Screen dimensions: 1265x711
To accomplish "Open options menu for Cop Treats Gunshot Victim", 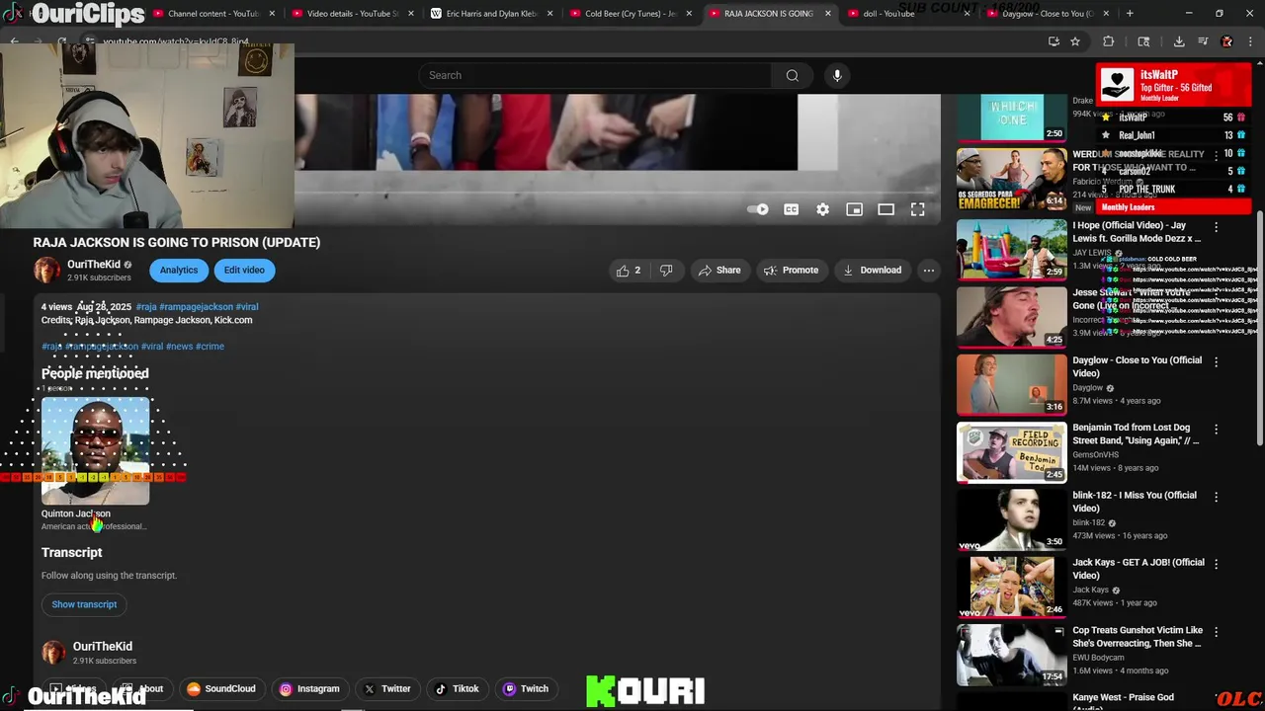I will coord(1216,631).
